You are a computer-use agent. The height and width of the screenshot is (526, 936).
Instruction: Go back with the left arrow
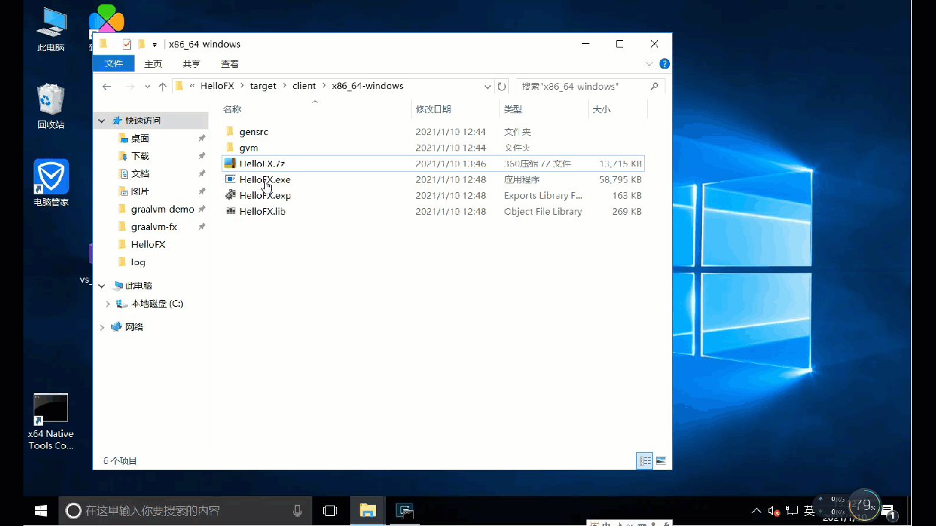tap(107, 86)
